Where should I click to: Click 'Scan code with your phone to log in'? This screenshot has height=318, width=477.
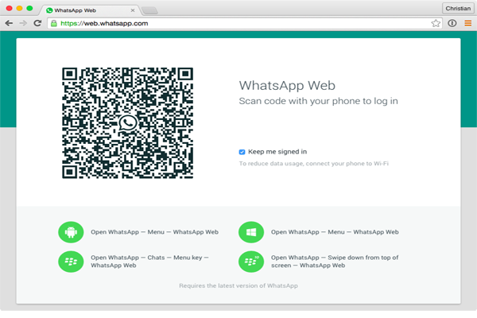click(x=318, y=101)
